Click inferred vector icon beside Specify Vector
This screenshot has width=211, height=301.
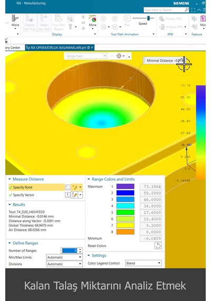pyautogui.click(x=75, y=195)
